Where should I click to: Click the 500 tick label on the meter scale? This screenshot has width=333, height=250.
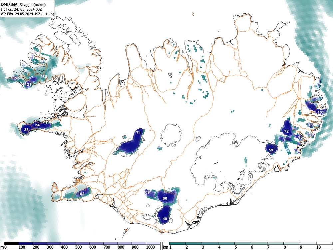click(79, 247)
